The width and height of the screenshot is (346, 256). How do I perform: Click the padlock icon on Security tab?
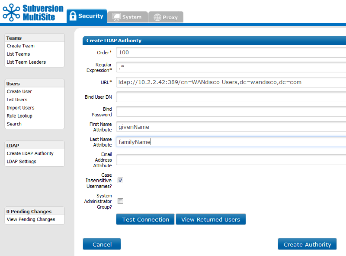pyautogui.click(x=73, y=16)
